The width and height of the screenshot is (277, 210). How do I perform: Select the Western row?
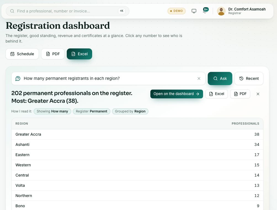click(x=137, y=165)
